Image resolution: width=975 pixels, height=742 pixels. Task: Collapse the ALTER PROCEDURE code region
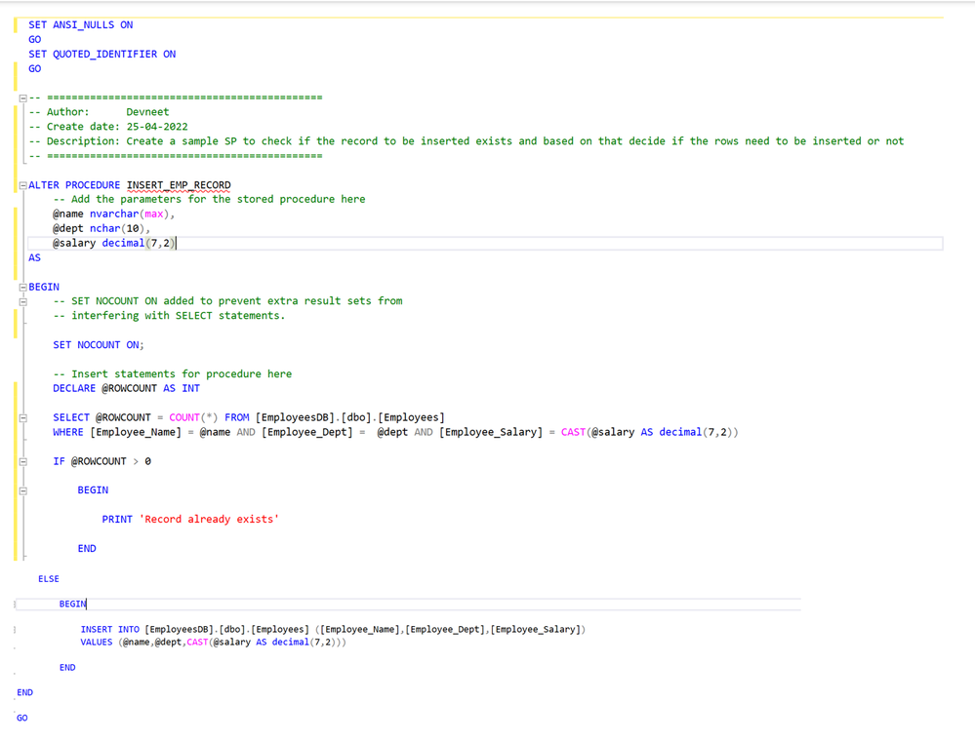click(22, 185)
